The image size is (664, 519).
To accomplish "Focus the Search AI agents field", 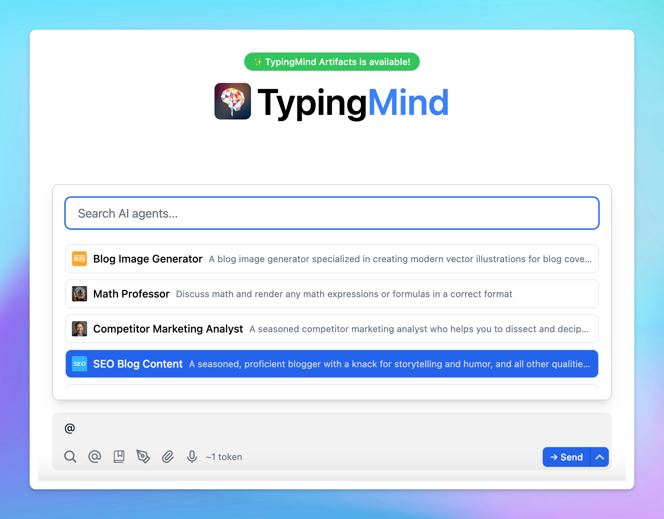I will (332, 213).
